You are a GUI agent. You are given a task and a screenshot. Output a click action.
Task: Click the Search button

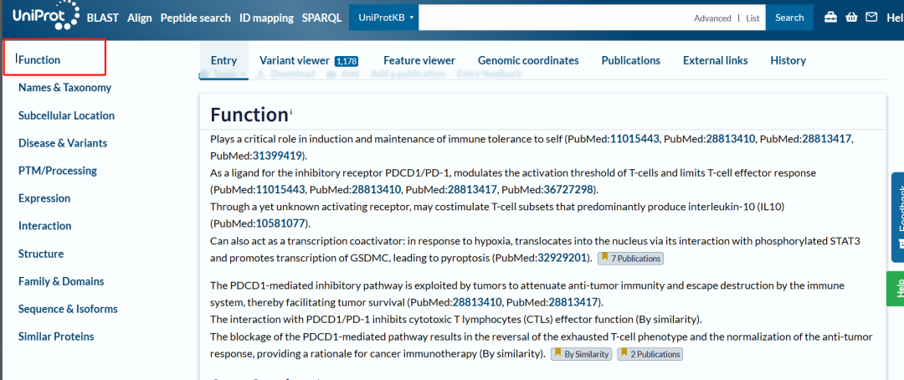click(x=789, y=18)
